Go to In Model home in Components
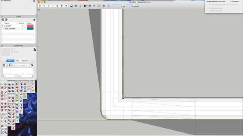 [x=9, y=65]
